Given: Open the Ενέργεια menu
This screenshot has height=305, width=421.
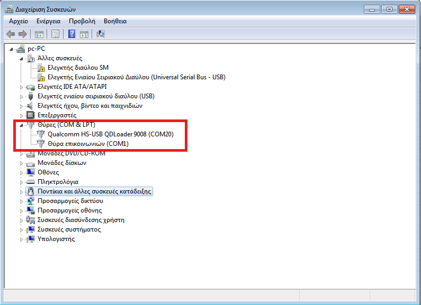Looking at the screenshot, I should [48, 21].
